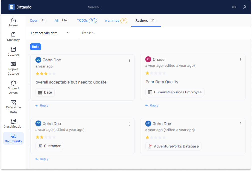Open the user account icon

click(245, 7)
